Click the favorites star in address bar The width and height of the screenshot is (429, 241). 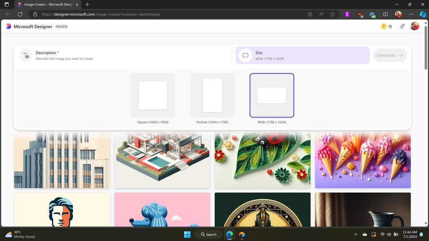[x=332, y=14]
